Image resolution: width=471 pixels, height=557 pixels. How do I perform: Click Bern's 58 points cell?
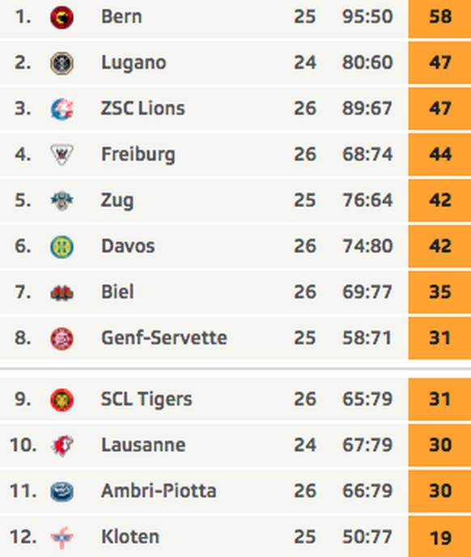439,18
